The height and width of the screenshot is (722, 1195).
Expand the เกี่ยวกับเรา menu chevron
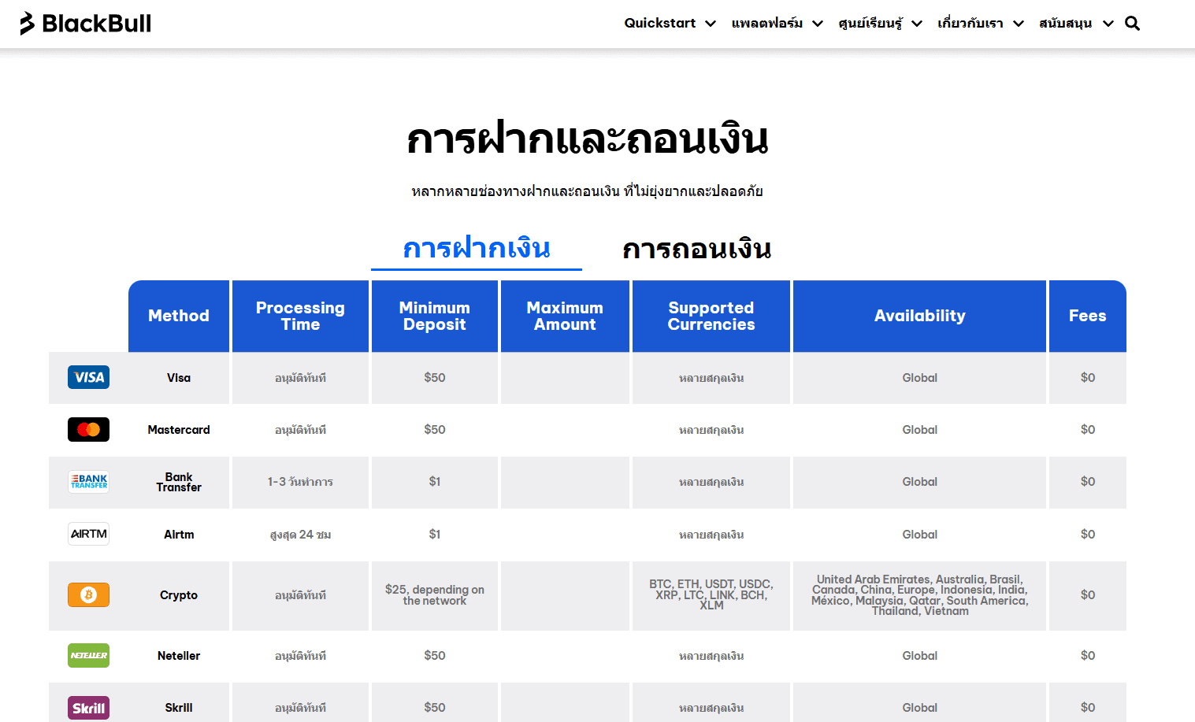tap(1019, 24)
